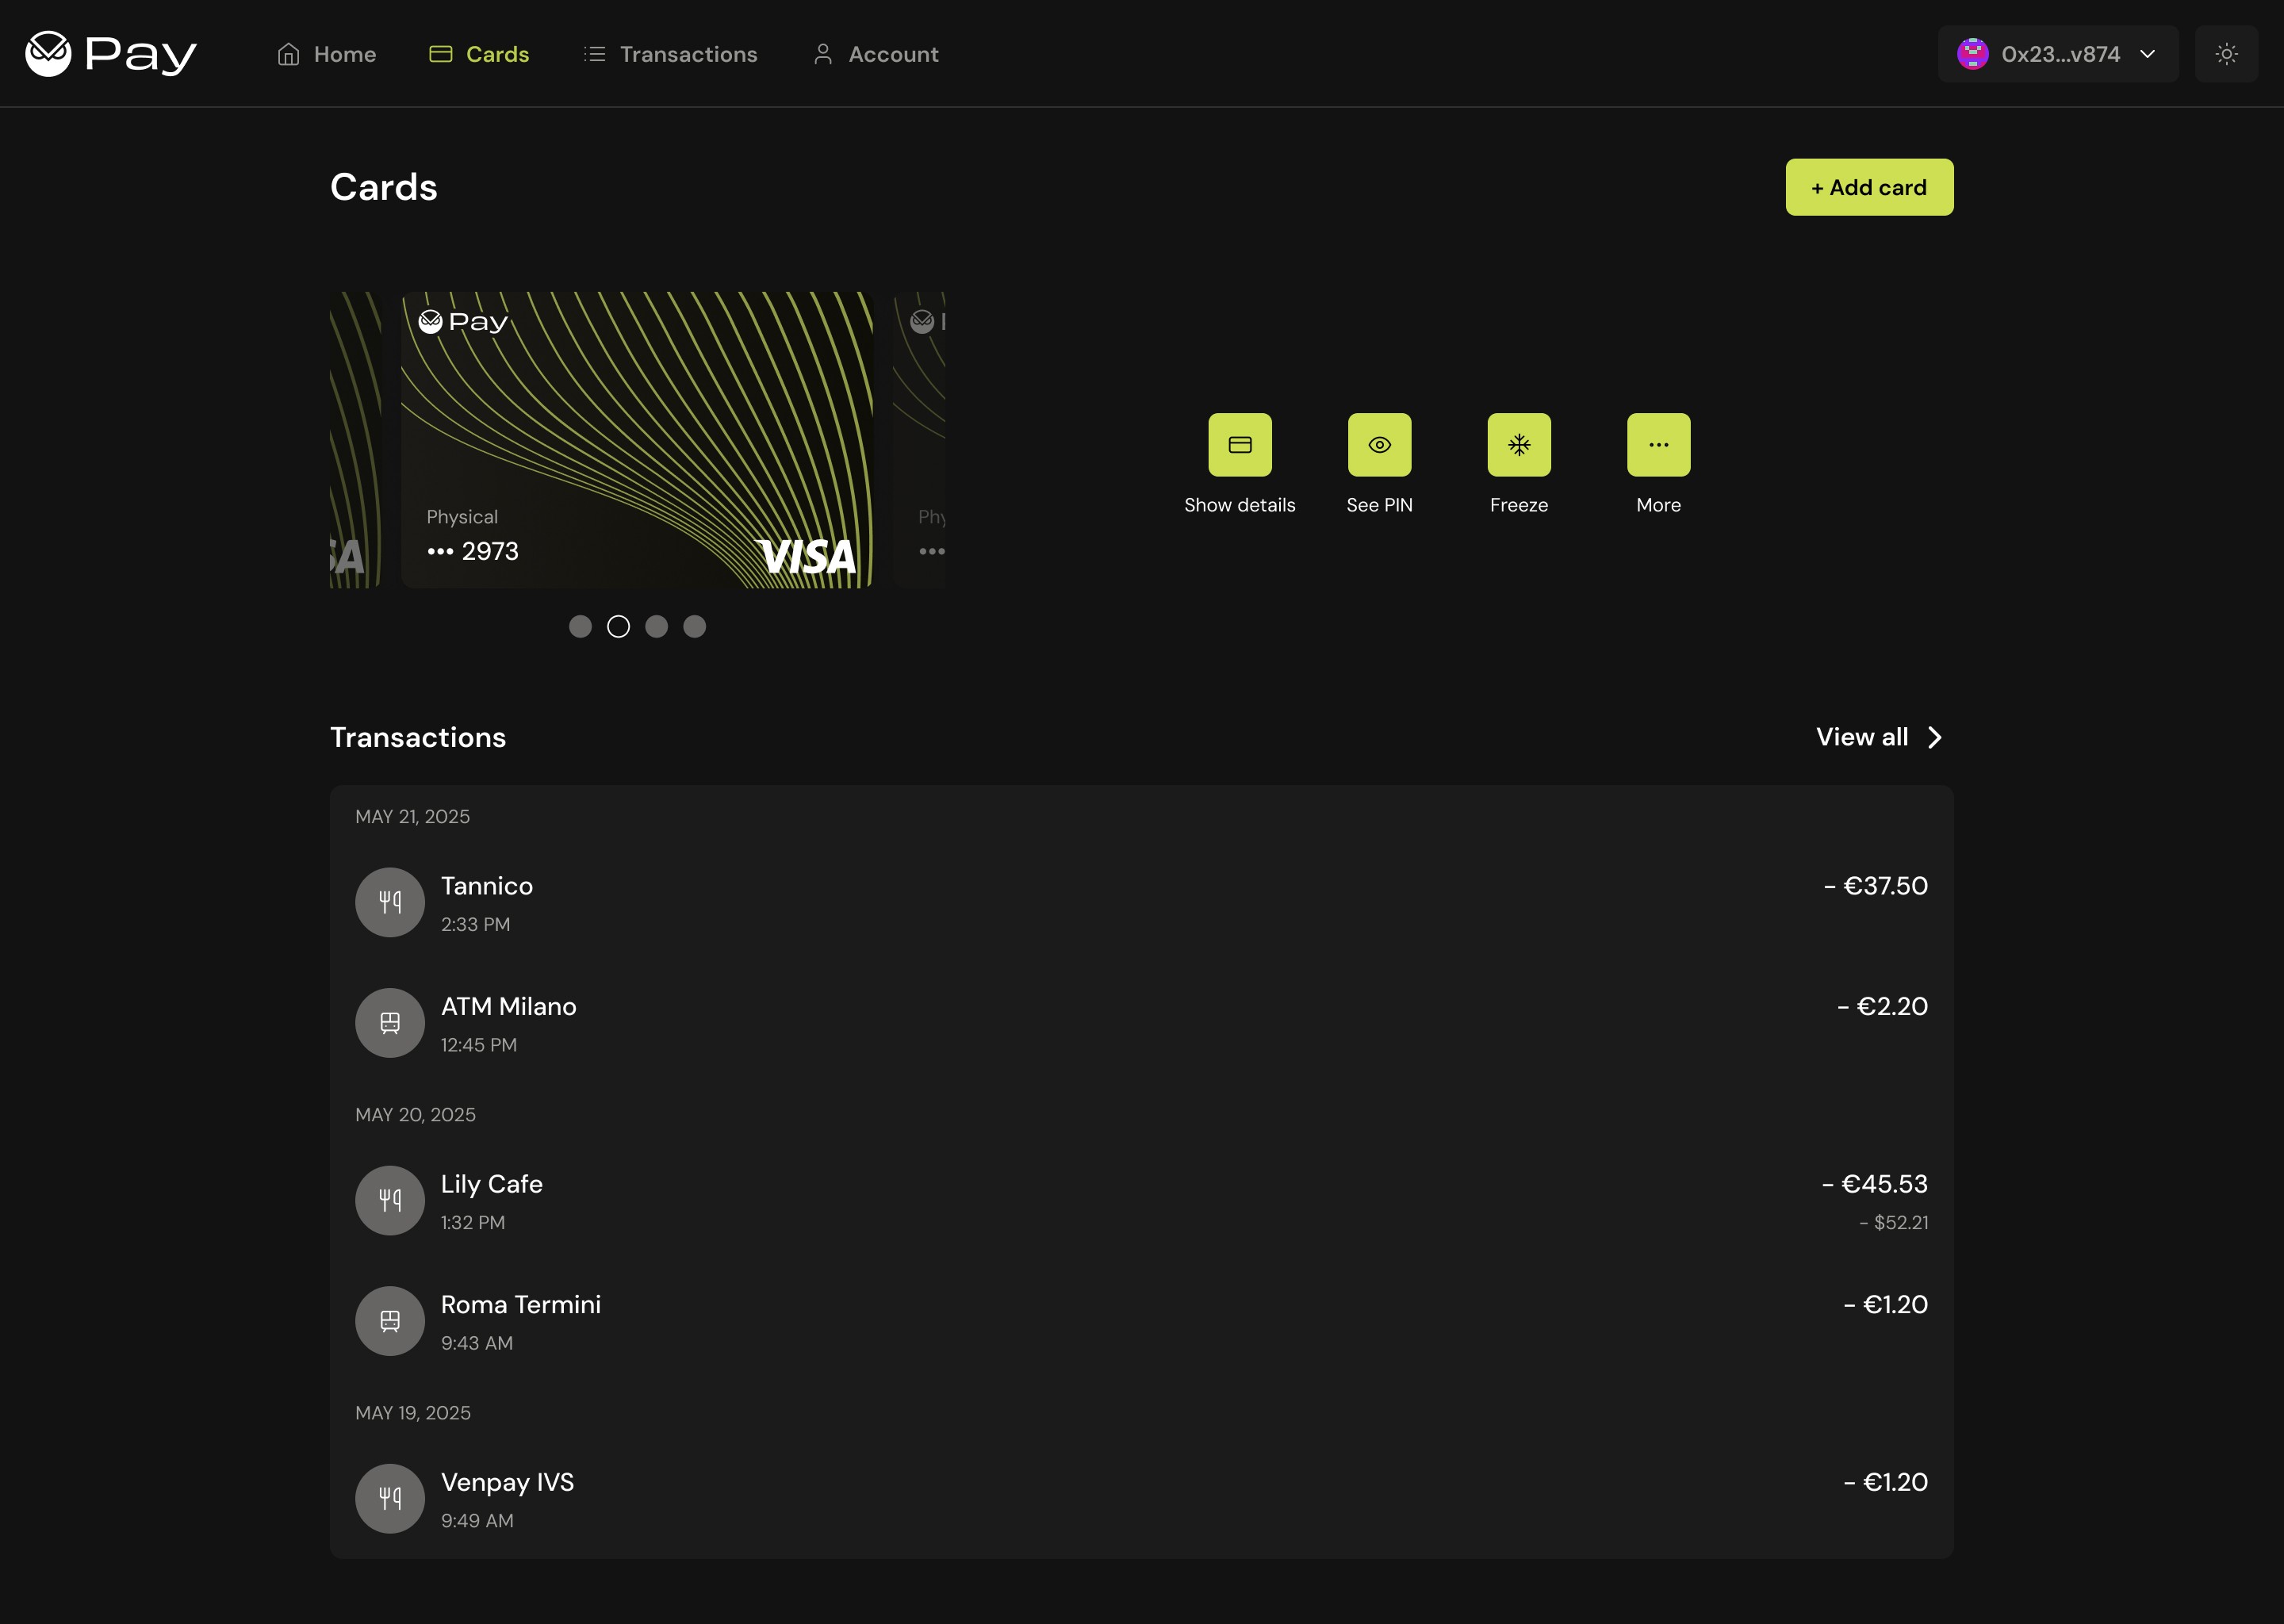The height and width of the screenshot is (1624, 2284).
Task: Click the View all chevron arrow
Action: [x=1934, y=737]
